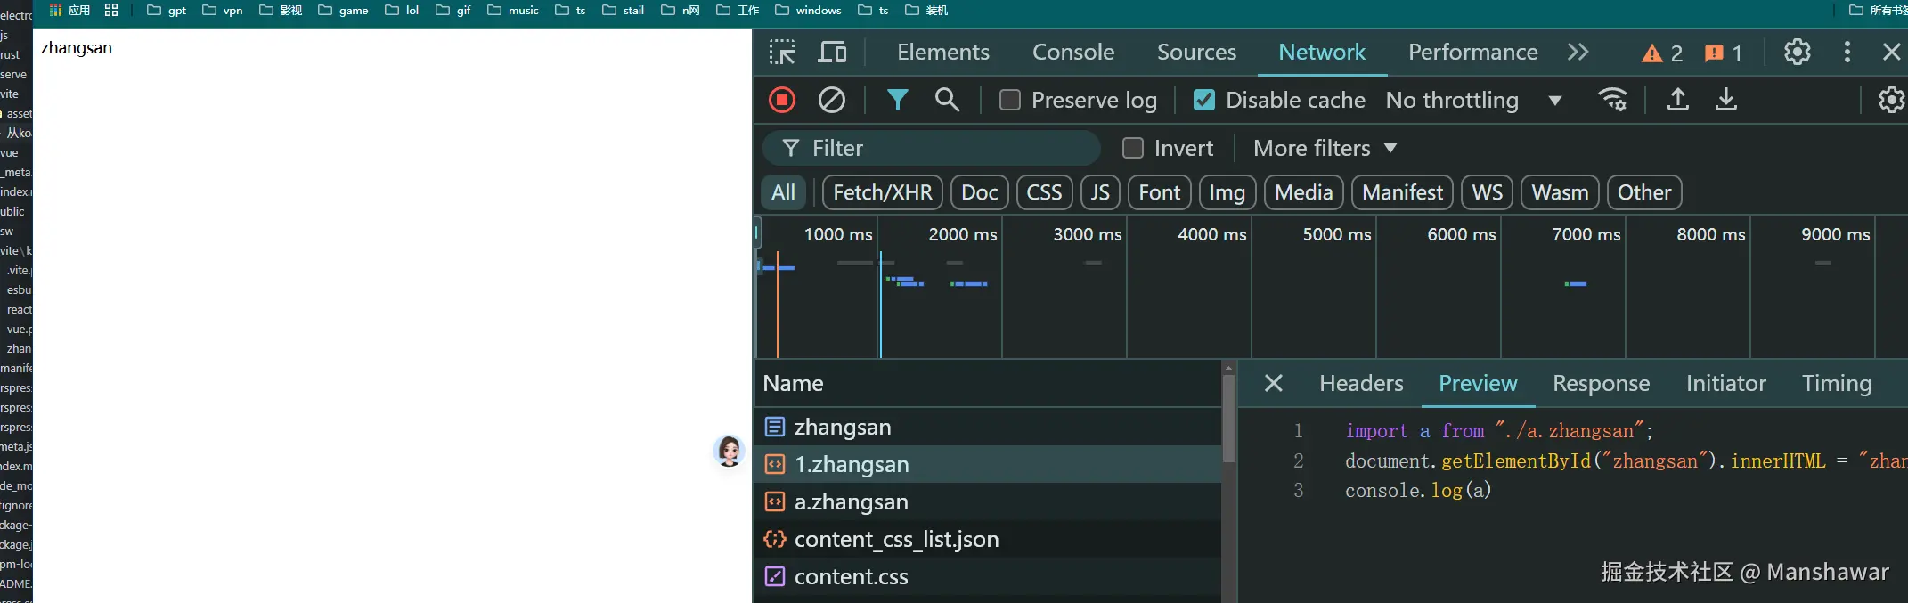Open the windows bookmark folder
The height and width of the screenshot is (603, 1908).
(808, 11)
